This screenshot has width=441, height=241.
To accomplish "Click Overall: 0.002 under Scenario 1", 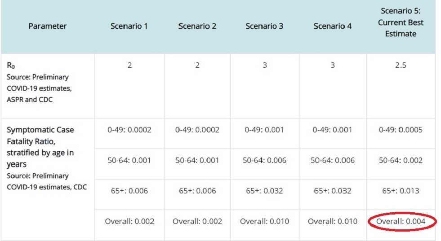I will tap(129, 221).
